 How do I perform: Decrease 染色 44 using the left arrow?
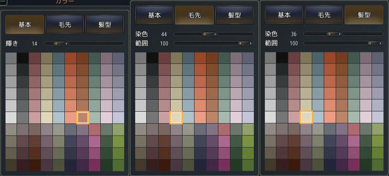(205, 34)
